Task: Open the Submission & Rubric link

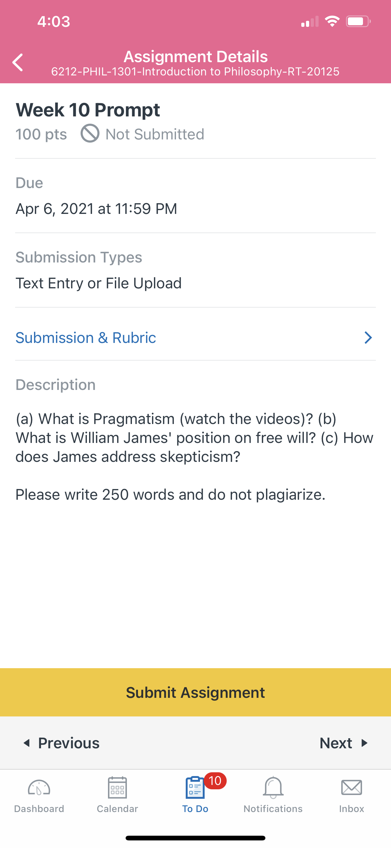Action: pyautogui.click(x=86, y=338)
